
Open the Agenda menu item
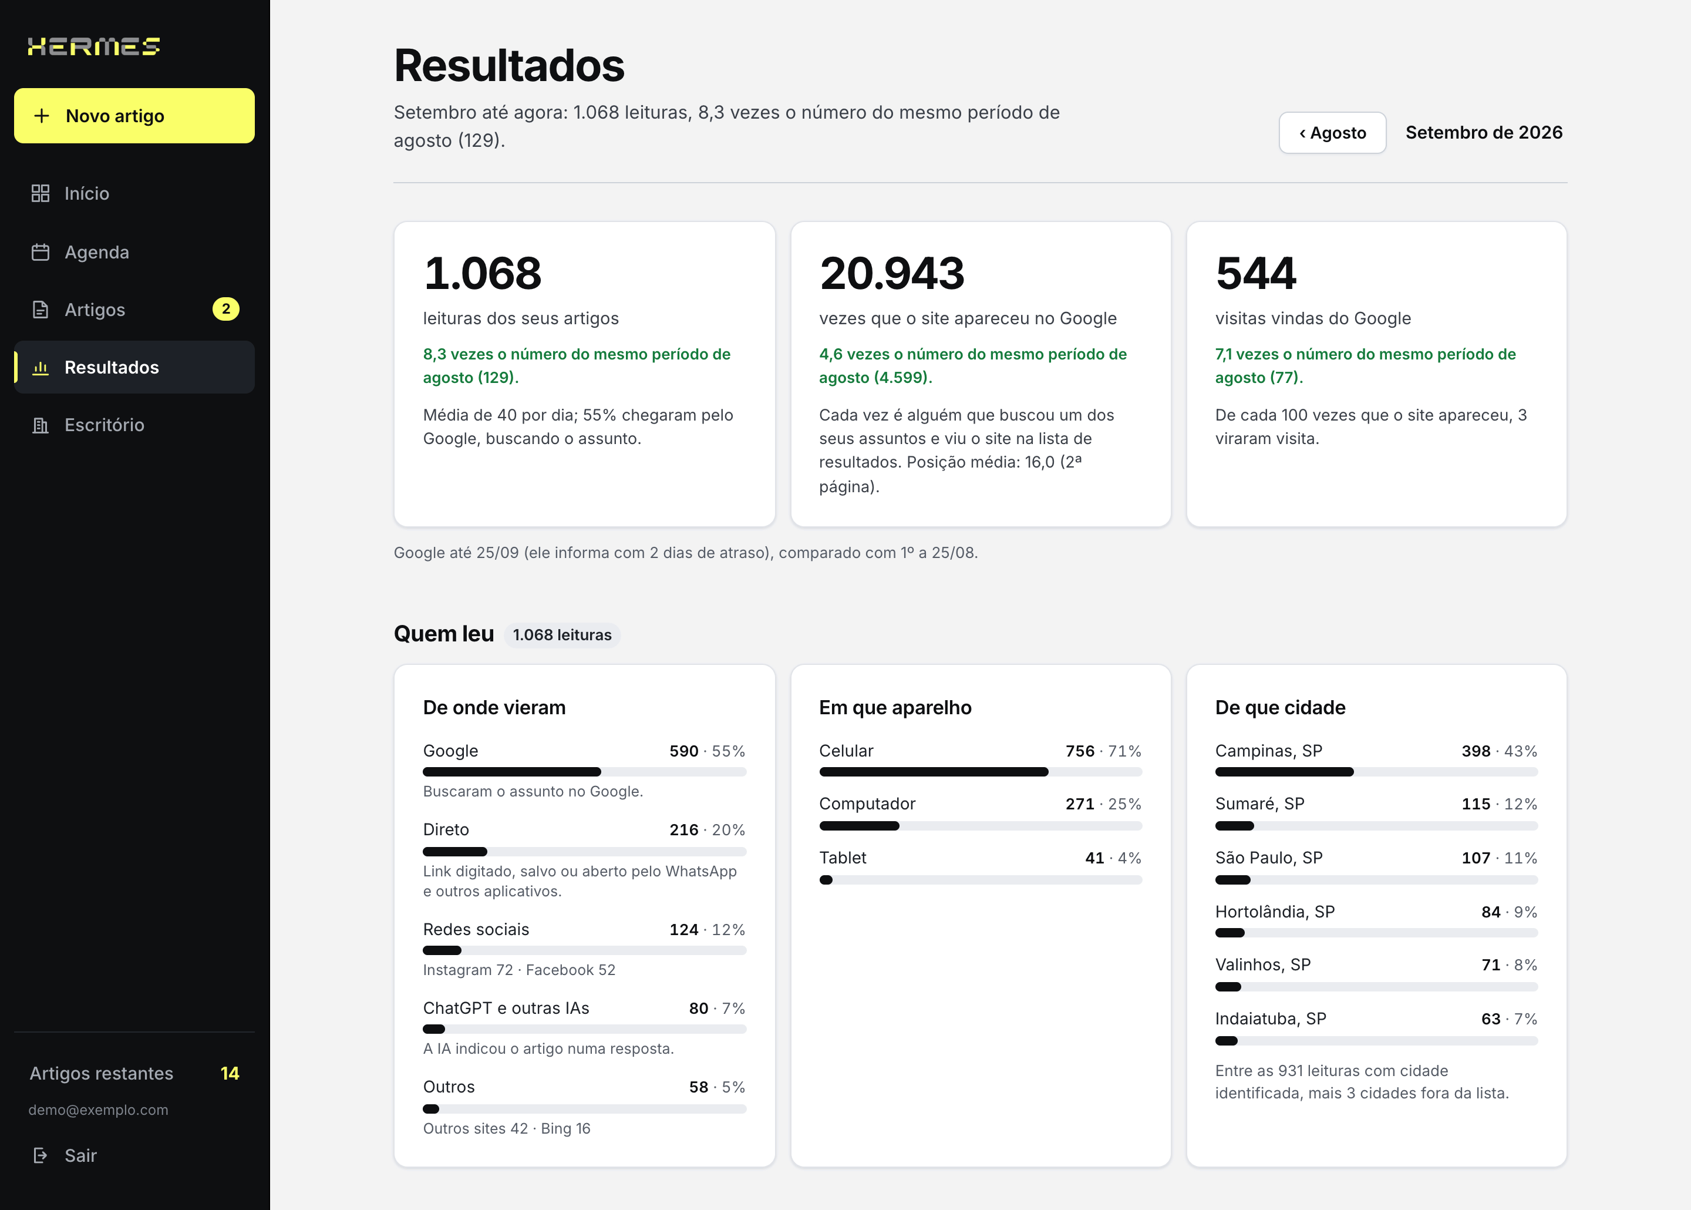134,252
